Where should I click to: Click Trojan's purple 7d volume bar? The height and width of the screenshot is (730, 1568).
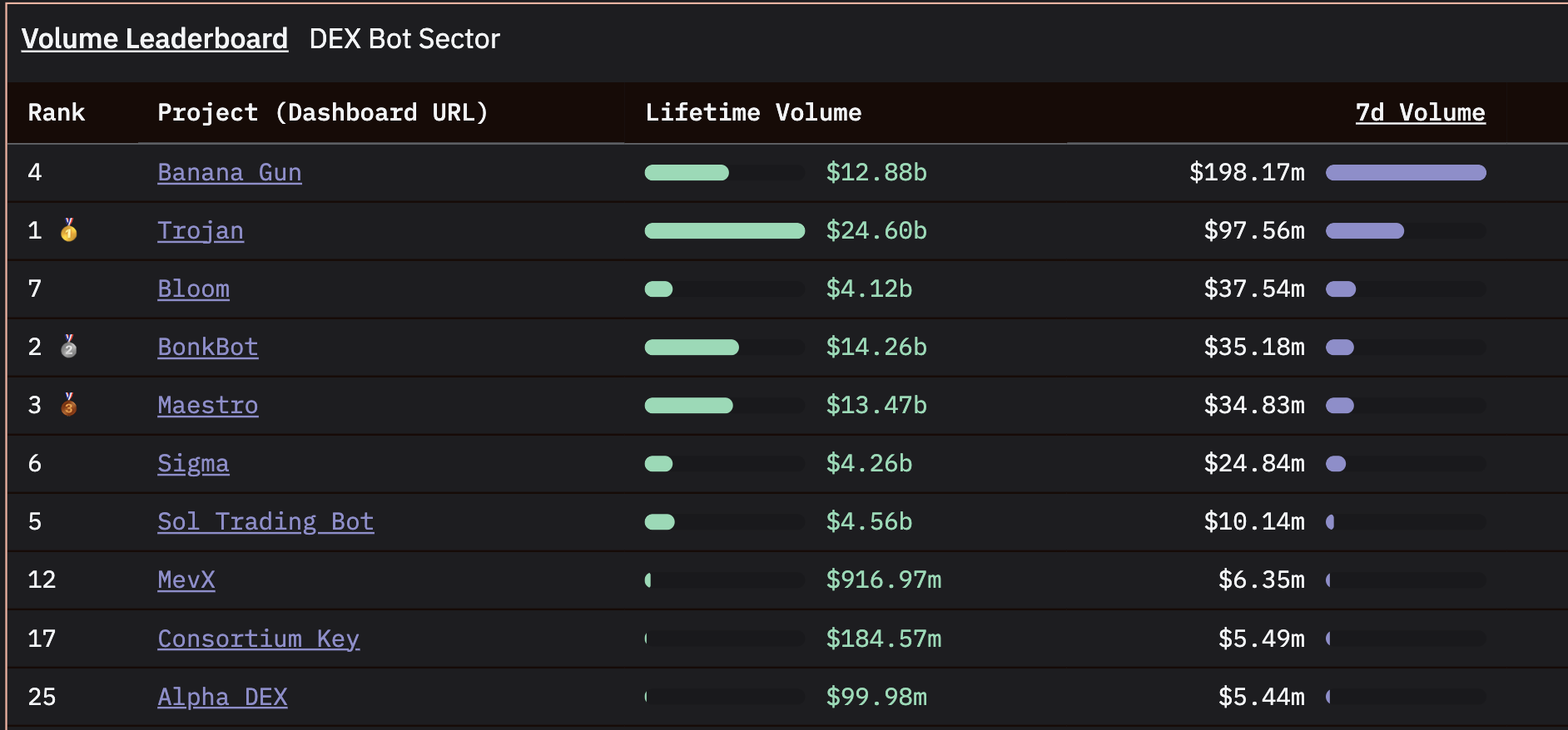[1365, 230]
